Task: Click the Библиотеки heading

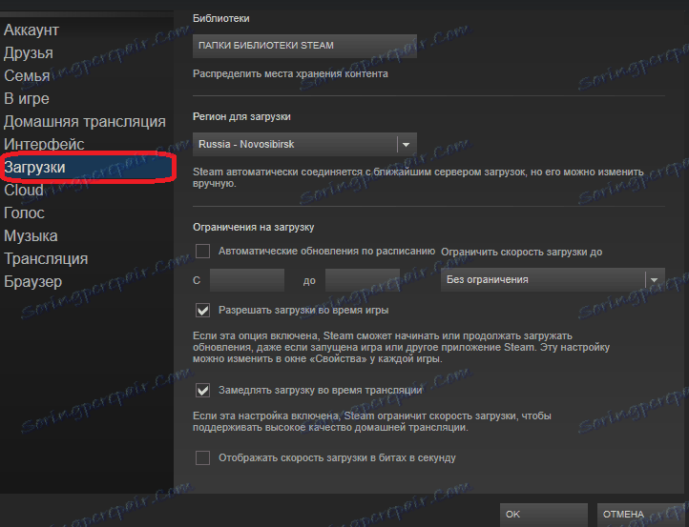Action: click(221, 18)
